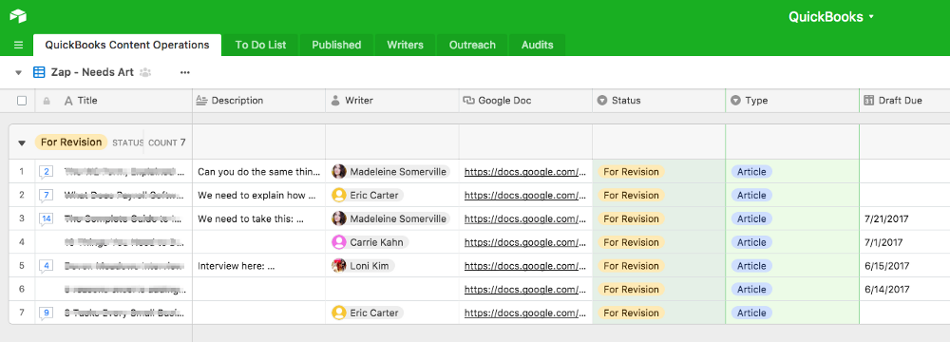This screenshot has height=342, width=950.
Task: Select description 'We need to take this: …'
Action: [x=250, y=218]
